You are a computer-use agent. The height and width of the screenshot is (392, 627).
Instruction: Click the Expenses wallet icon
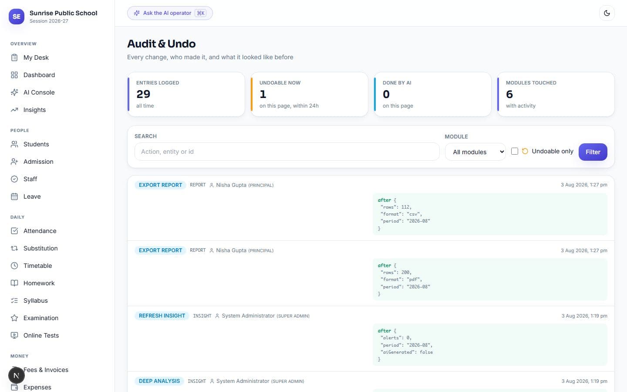pyautogui.click(x=14, y=387)
